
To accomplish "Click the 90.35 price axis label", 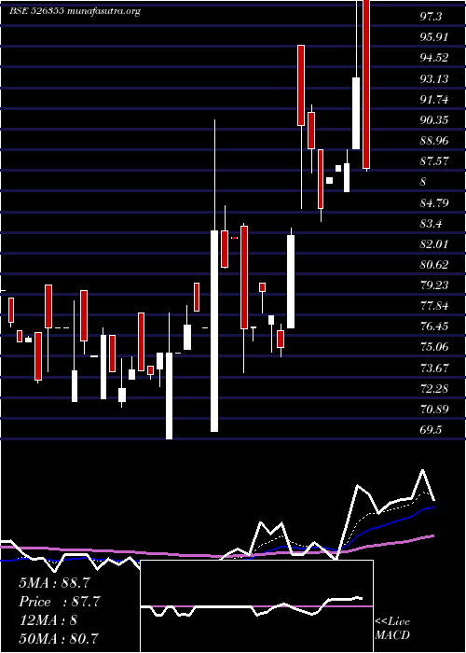I will pyautogui.click(x=434, y=120).
